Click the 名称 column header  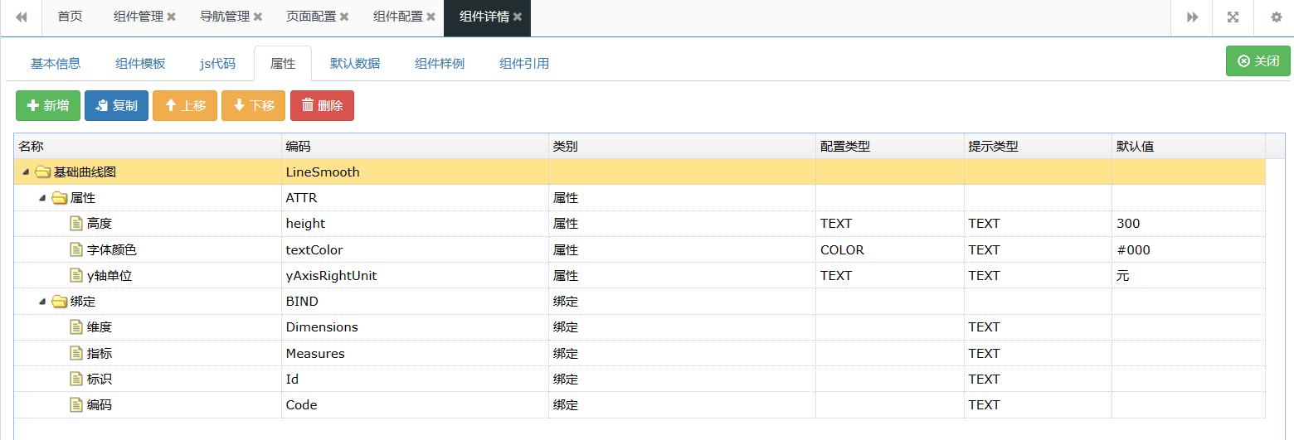click(148, 146)
